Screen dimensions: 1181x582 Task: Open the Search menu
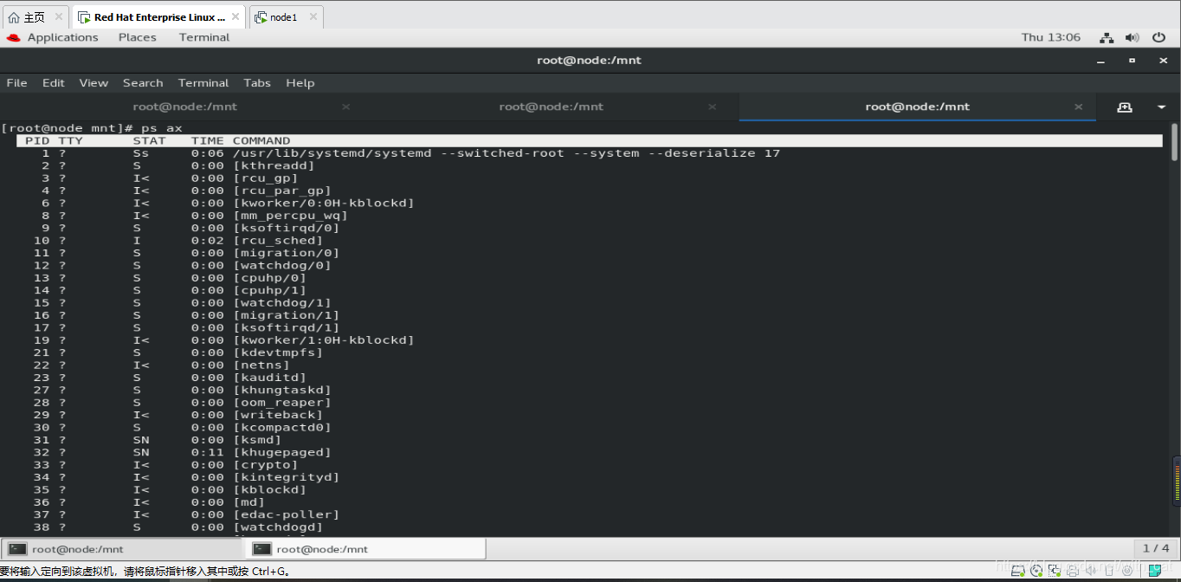(143, 83)
